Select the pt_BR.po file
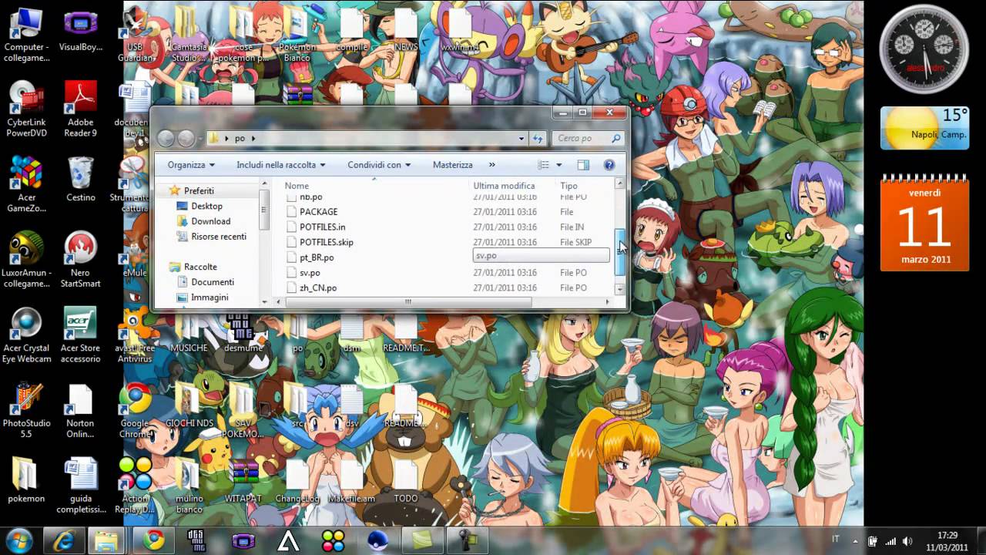This screenshot has width=986, height=555. coord(317,257)
